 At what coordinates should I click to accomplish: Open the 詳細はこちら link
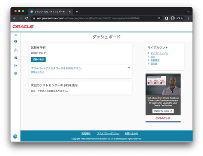pos(38,72)
